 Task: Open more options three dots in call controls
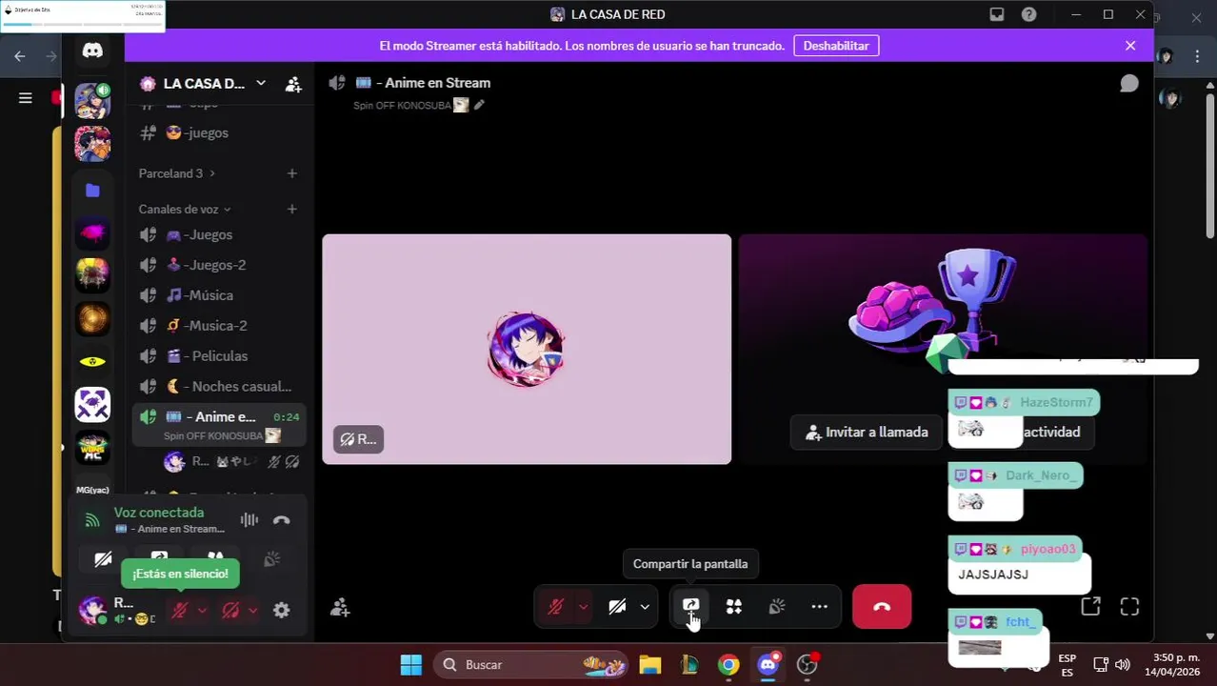click(x=819, y=606)
